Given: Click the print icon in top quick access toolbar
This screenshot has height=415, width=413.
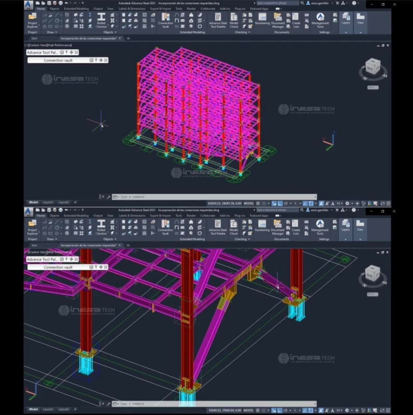Looking at the screenshot, I should (x=61, y=3).
